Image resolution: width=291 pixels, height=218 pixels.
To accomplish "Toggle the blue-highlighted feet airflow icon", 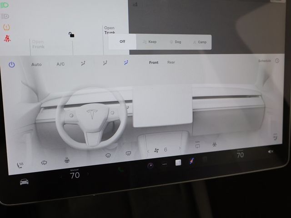I will (x=126, y=63).
